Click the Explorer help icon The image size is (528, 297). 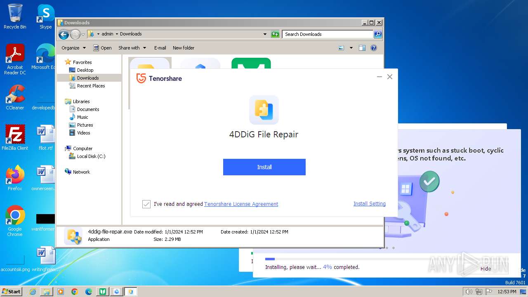click(x=374, y=48)
